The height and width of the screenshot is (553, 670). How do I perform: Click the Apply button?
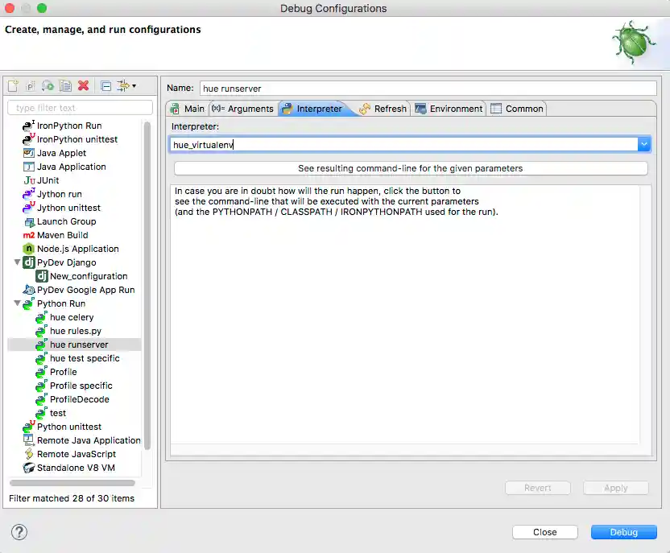615,487
